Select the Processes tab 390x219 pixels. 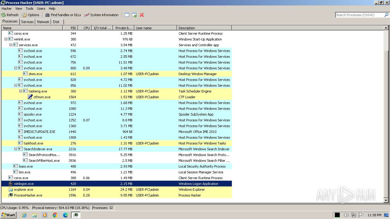[10, 21]
